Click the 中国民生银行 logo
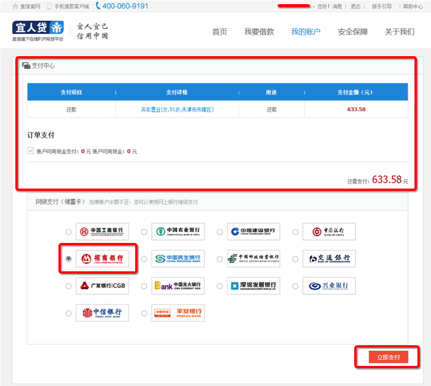 [178, 259]
